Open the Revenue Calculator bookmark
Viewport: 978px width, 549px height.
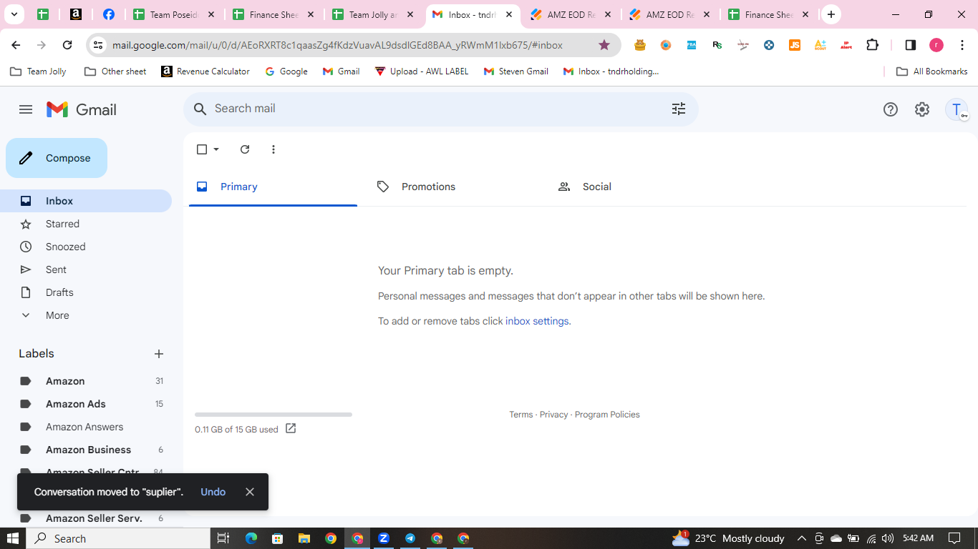[205, 71]
